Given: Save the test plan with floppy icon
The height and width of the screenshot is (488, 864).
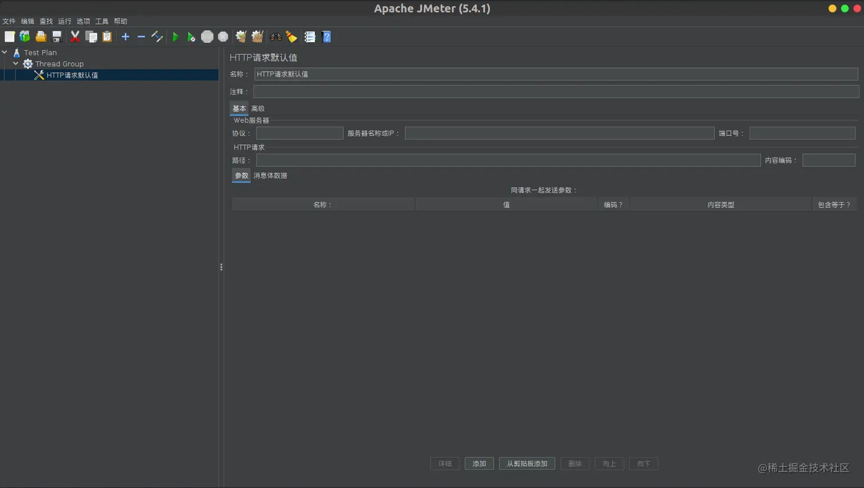Looking at the screenshot, I should (x=57, y=37).
